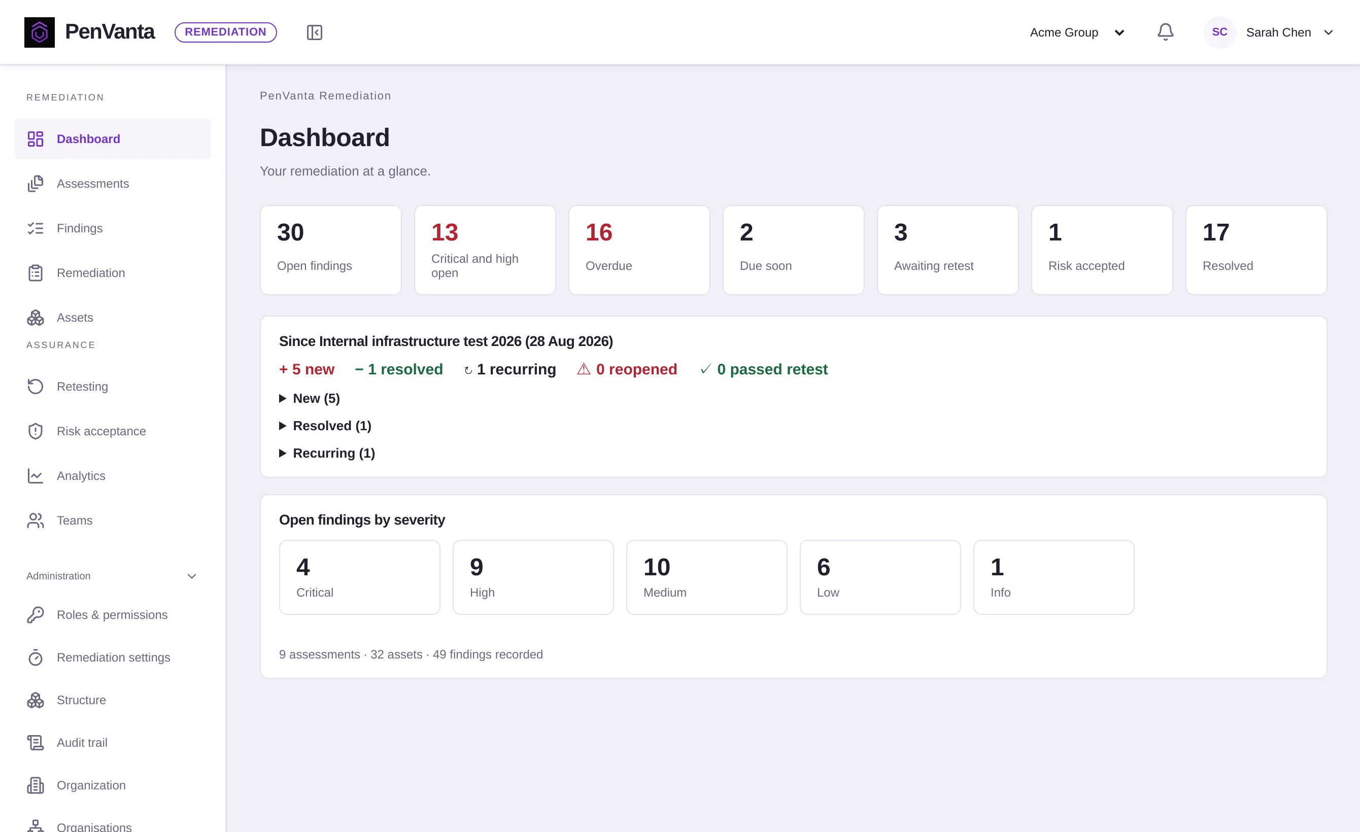Viewport: 1360px width, 832px height.
Task: Click the Remediation clipboard icon
Action: pyautogui.click(x=36, y=273)
